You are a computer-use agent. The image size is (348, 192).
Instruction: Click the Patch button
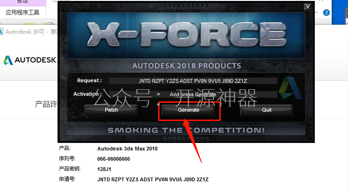(x=111, y=110)
